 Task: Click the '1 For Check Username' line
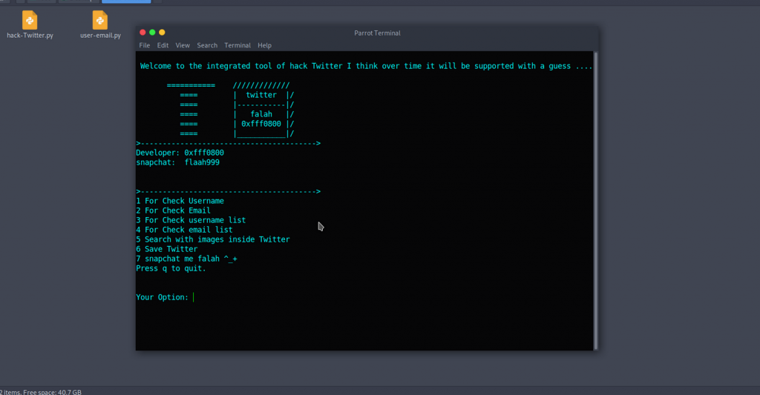click(180, 201)
